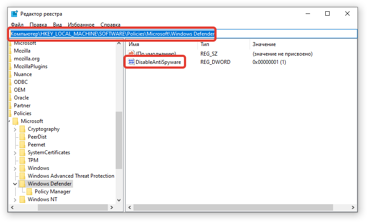Expand the Windows key under Microsoft
367x222 pixels.
pos(15,169)
